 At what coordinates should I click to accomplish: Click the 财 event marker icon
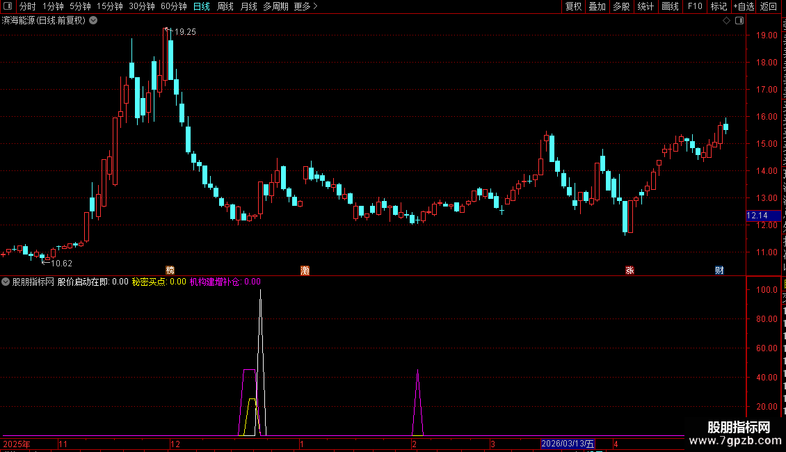point(719,270)
